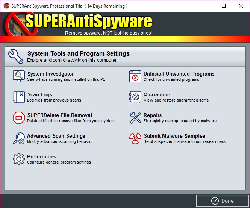
Task: Click 'Explore and control activity' subtitle
Action: 72,60
